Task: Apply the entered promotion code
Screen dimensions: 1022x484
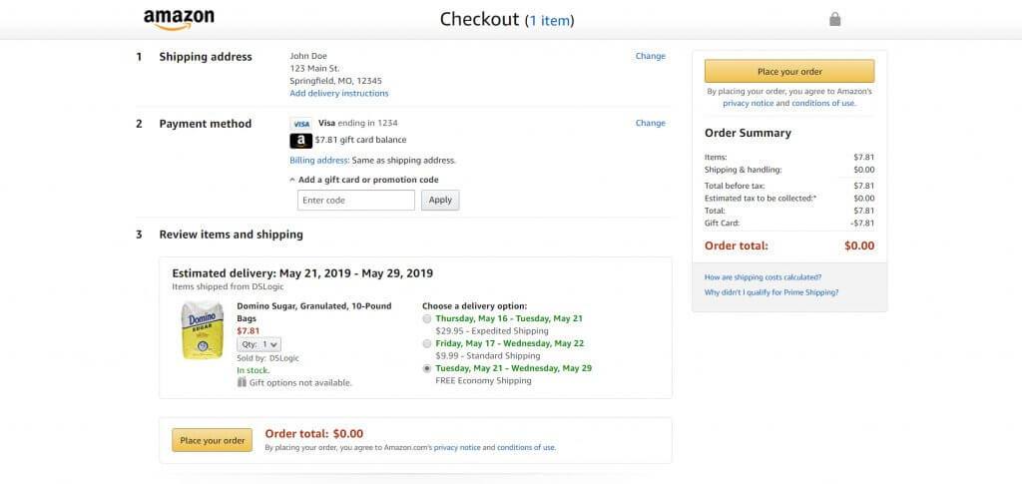Action: tap(440, 200)
